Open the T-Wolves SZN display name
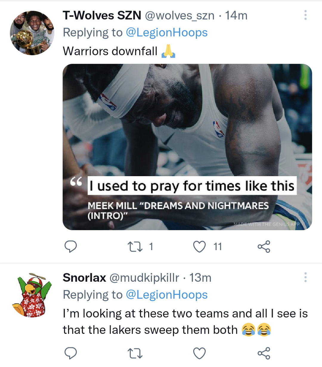The width and height of the screenshot is (322, 367). coord(102,16)
